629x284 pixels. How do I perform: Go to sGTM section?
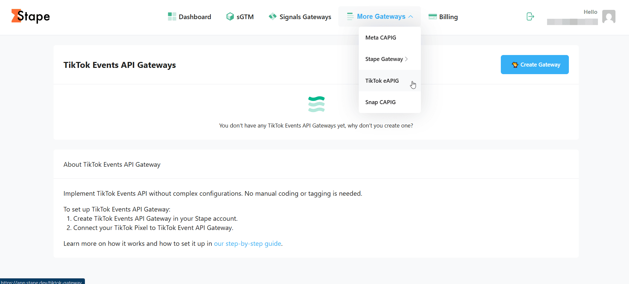[x=240, y=17]
